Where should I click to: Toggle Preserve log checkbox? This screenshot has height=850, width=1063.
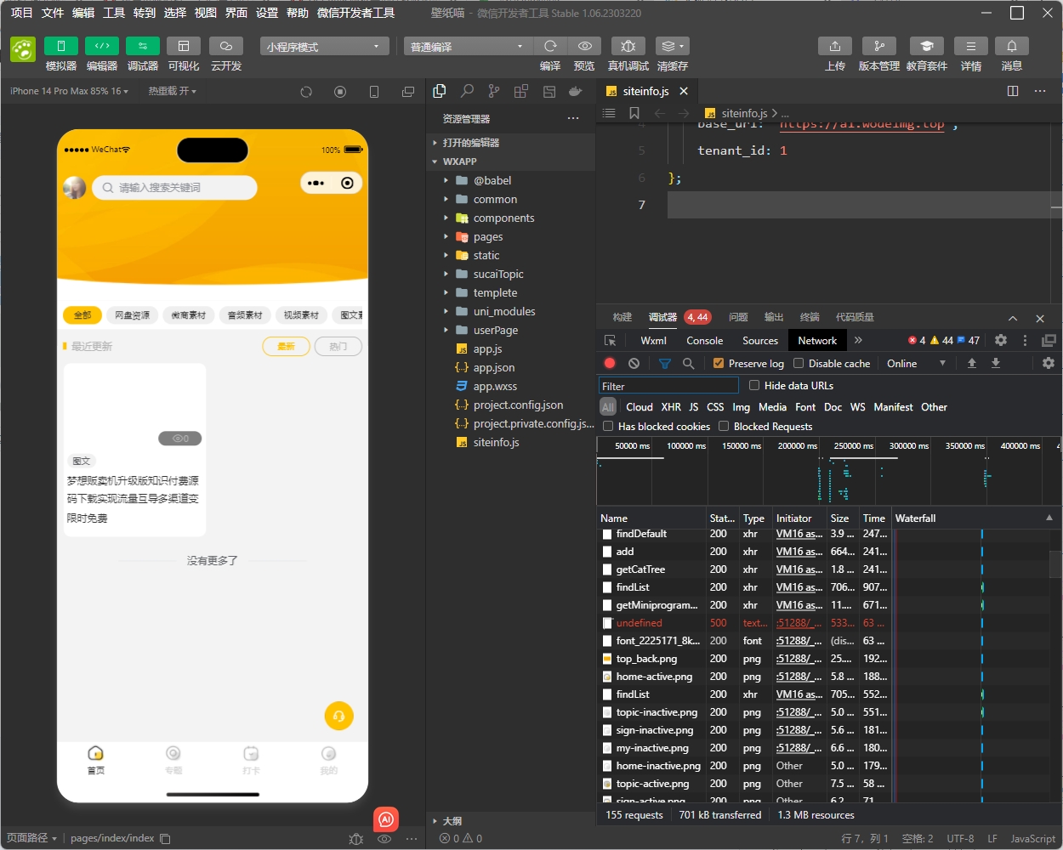[x=719, y=363]
